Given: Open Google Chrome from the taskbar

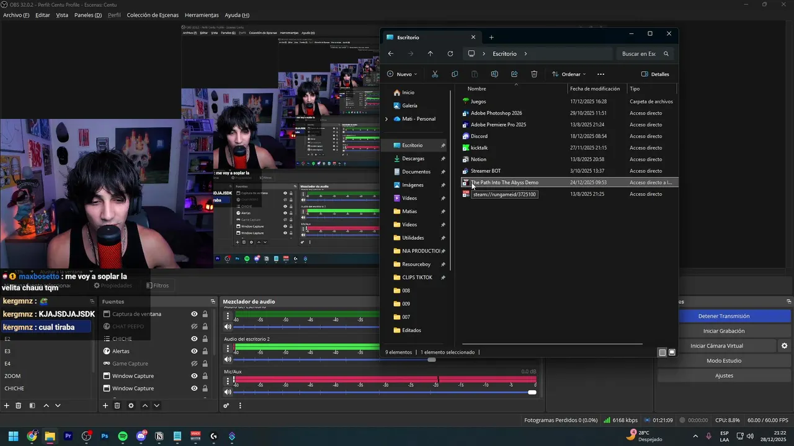Looking at the screenshot, I should (32, 436).
